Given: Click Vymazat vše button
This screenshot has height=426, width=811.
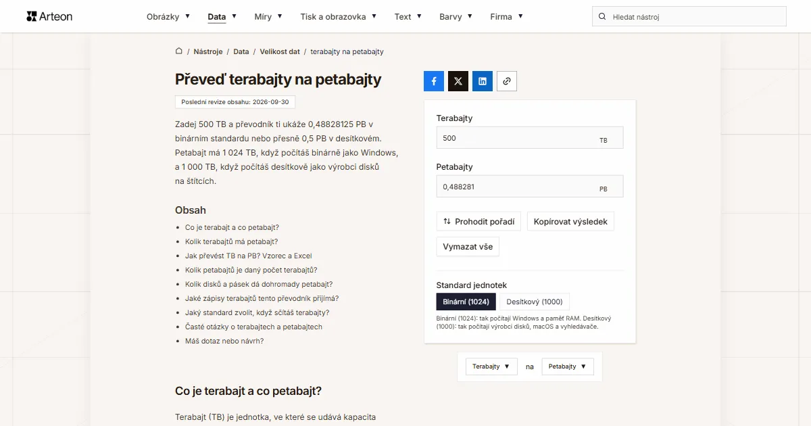Looking at the screenshot, I should (468, 247).
